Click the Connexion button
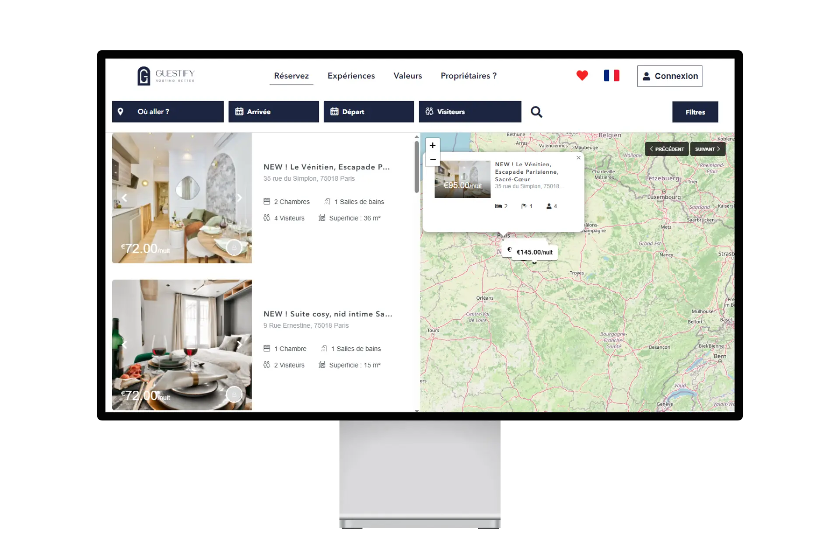The height and width of the screenshot is (560, 840). pos(669,76)
